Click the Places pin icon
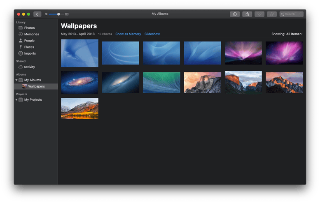 21,47
